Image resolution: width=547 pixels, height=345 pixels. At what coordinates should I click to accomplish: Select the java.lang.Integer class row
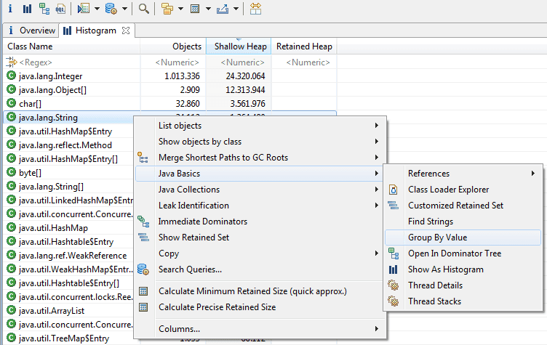tap(49, 76)
